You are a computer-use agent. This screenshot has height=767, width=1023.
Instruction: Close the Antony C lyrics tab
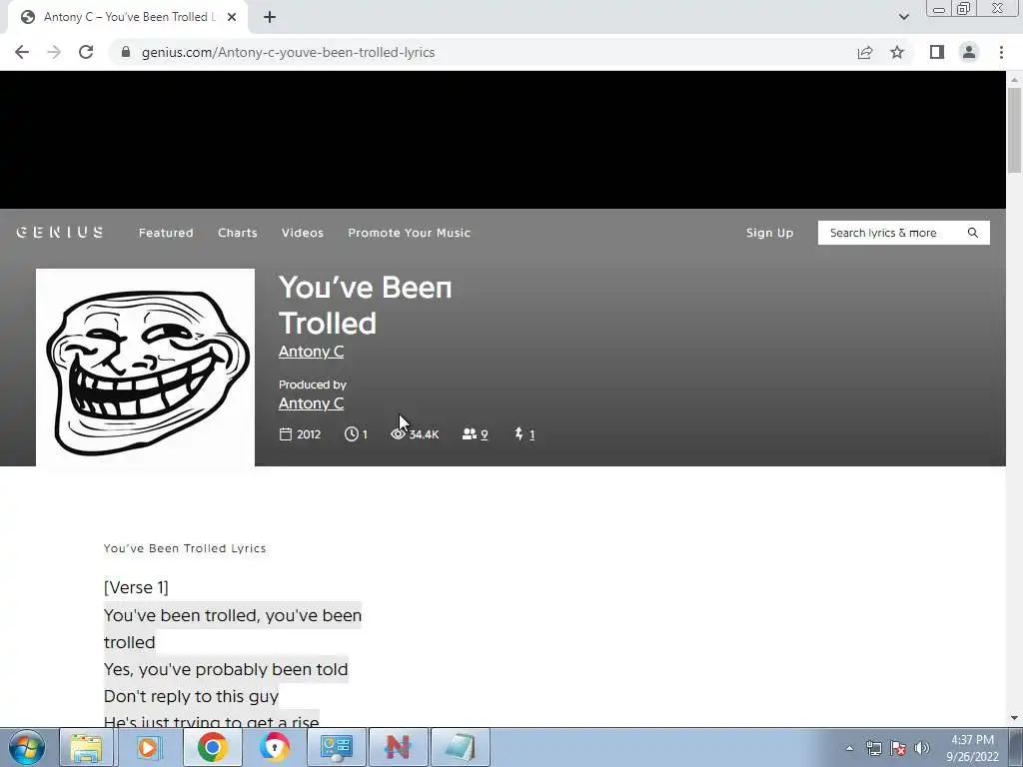[232, 17]
